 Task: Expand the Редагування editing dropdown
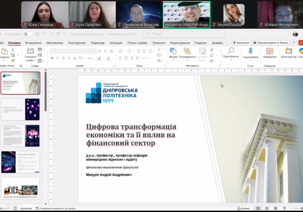[231, 60]
